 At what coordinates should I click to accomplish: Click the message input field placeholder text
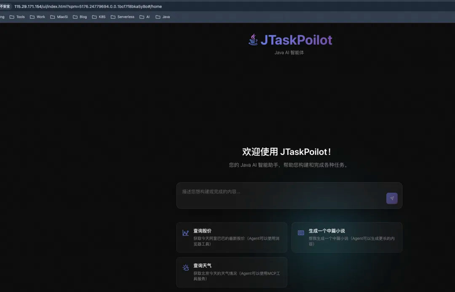210,191
